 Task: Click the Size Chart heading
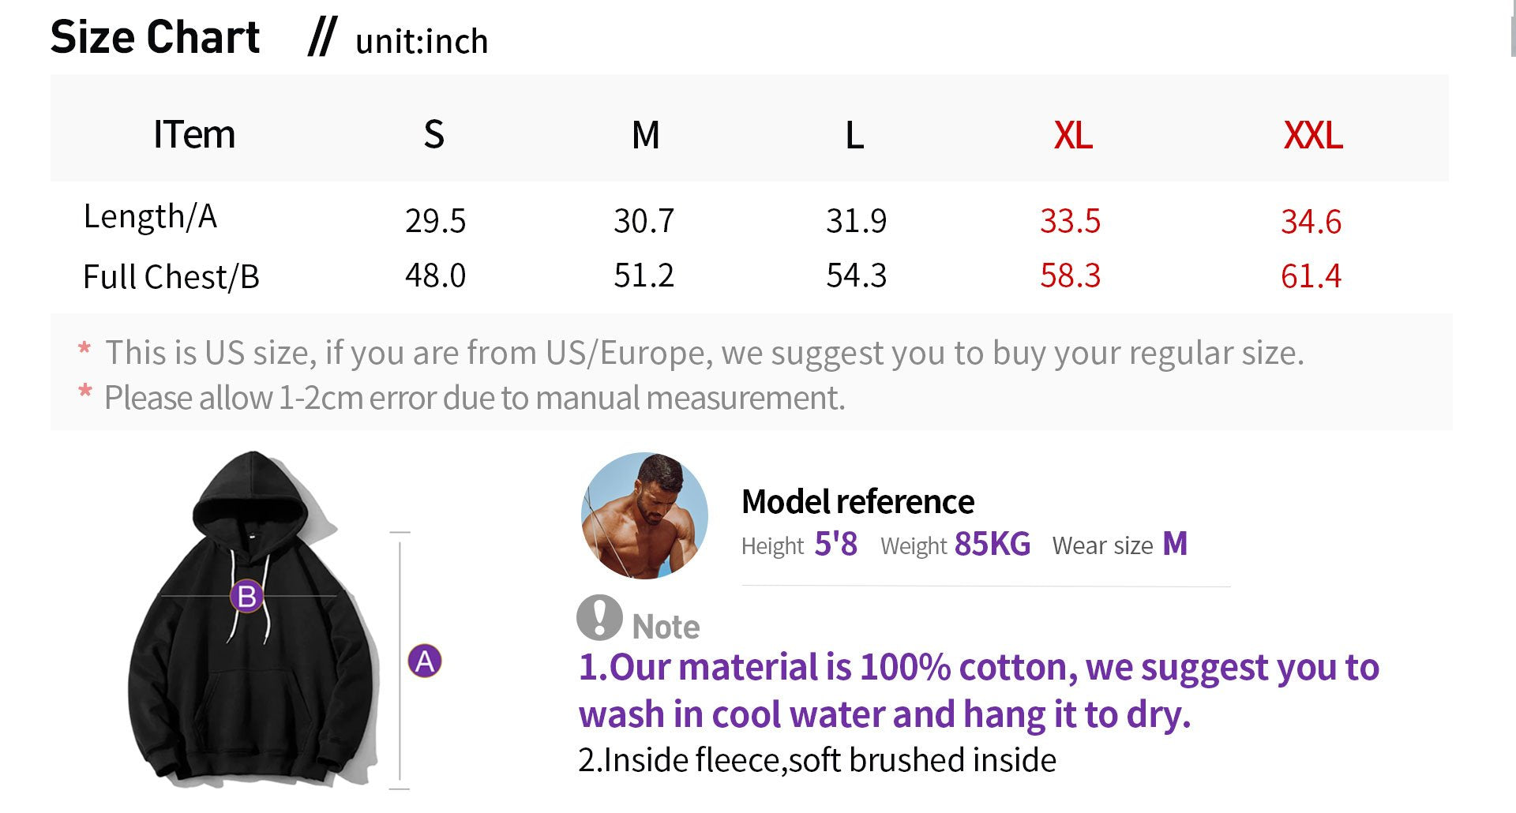(x=155, y=37)
